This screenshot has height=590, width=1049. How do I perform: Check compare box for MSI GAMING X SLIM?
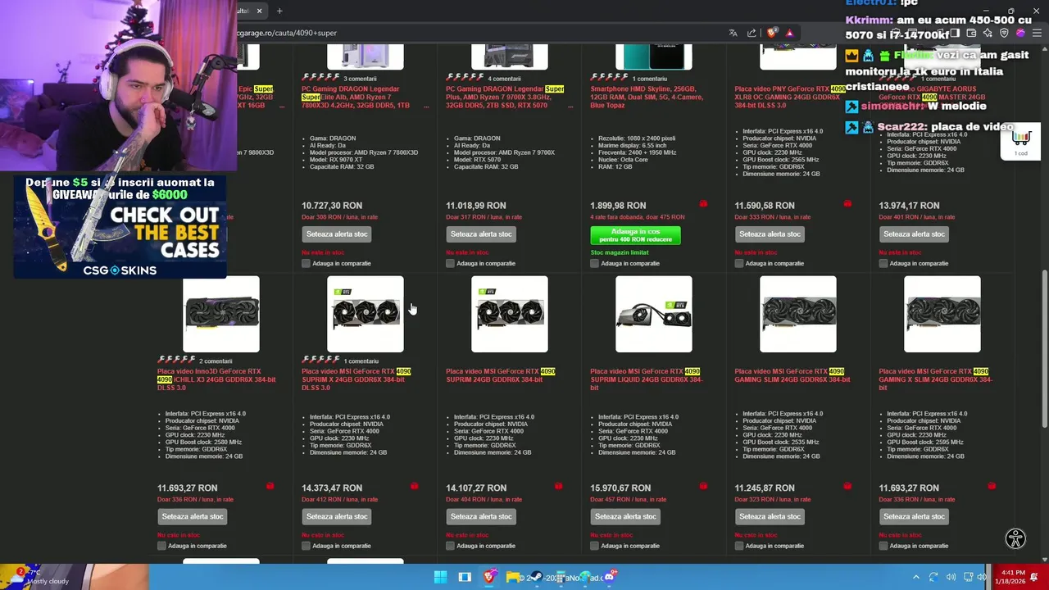pos(883,546)
